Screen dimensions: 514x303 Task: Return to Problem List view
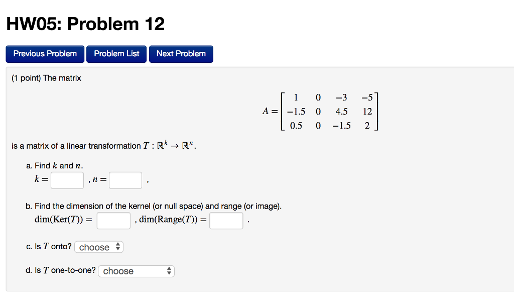pyautogui.click(x=116, y=54)
